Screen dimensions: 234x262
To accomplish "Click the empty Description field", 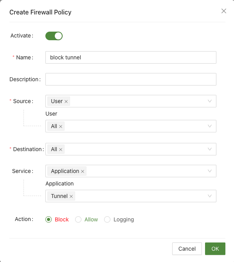I will pyautogui.click(x=131, y=79).
